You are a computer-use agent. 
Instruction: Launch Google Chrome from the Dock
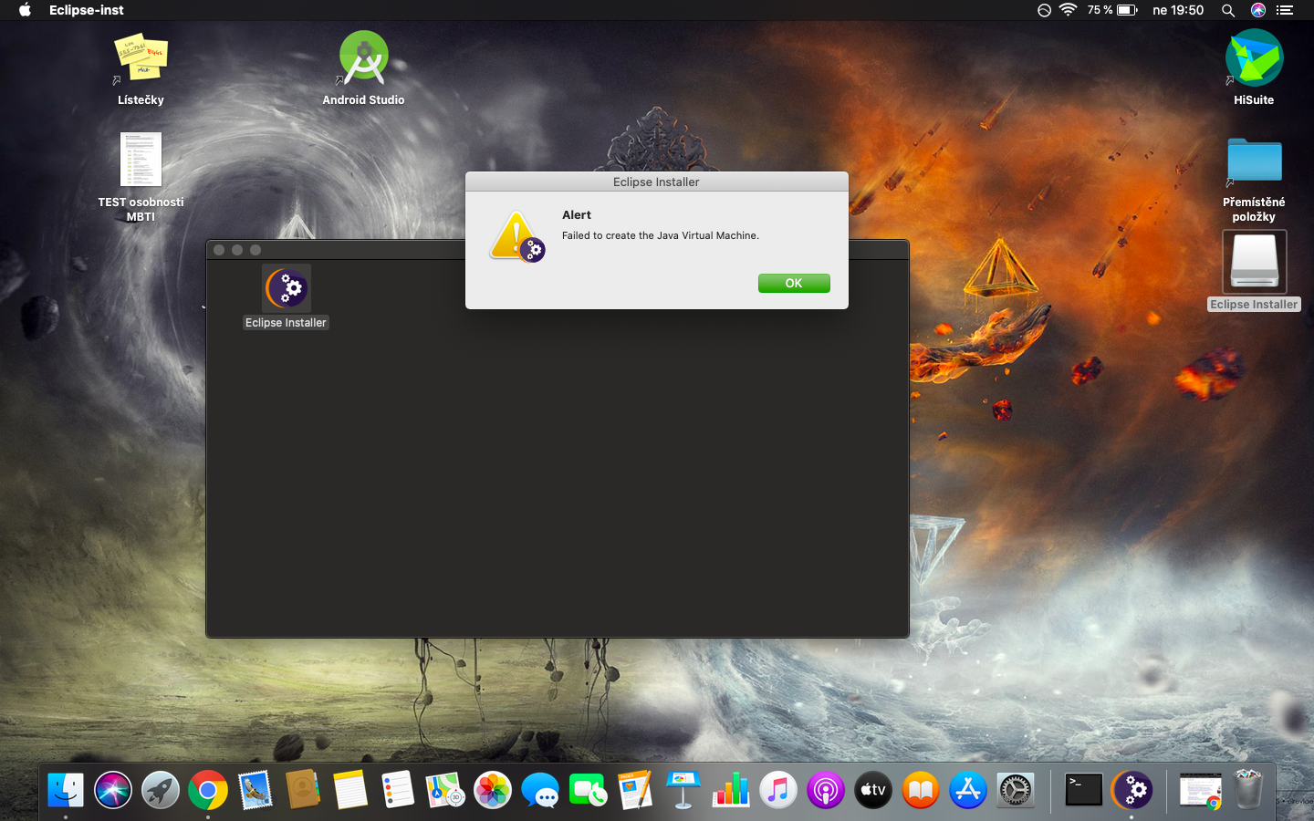(x=208, y=790)
